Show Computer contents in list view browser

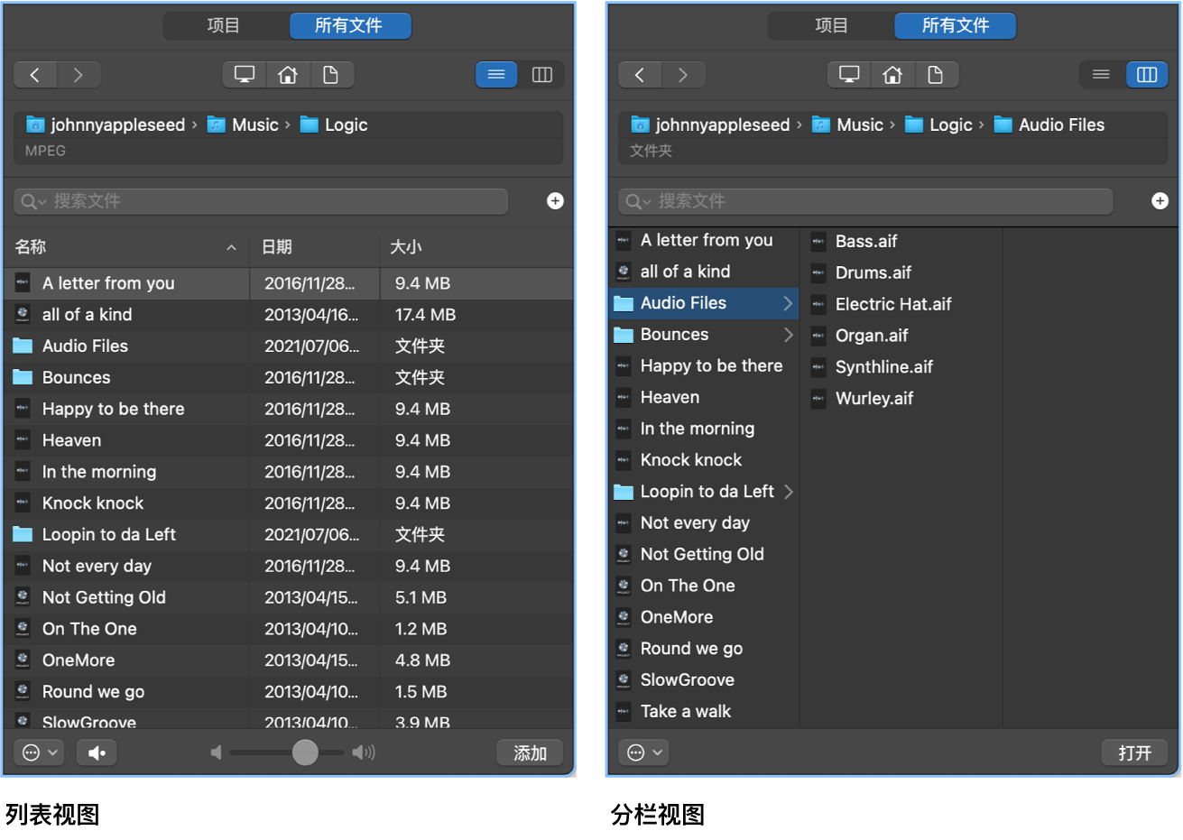coord(245,75)
